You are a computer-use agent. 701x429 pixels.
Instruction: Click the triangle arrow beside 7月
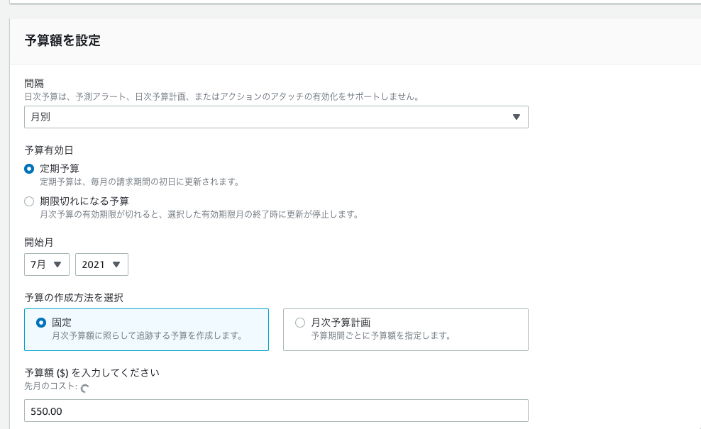coord(57,264)
